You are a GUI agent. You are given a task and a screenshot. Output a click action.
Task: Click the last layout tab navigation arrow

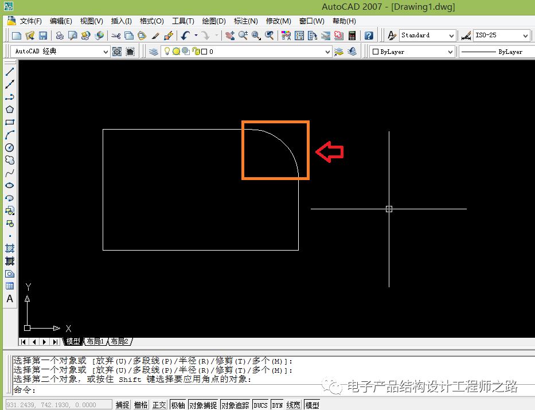click(56, 341)
